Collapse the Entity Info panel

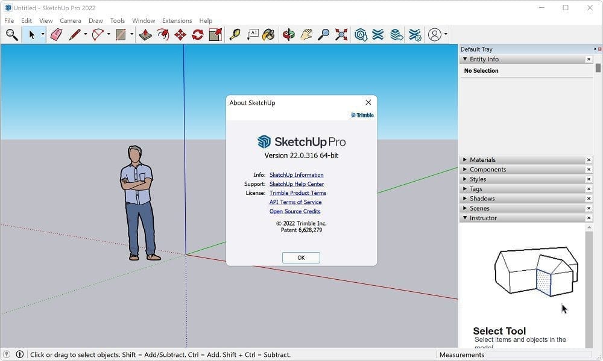point(465,59)
